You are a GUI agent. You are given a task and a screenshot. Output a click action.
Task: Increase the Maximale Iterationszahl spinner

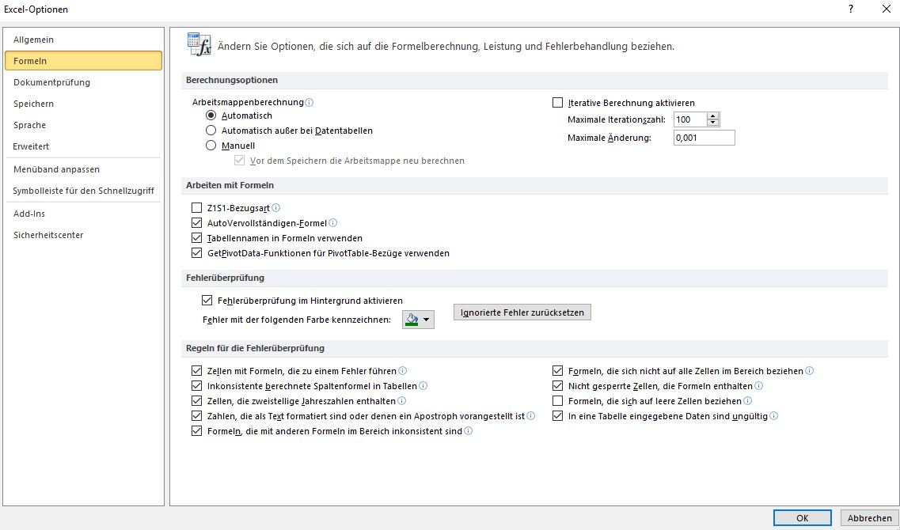tap(713, 115)
